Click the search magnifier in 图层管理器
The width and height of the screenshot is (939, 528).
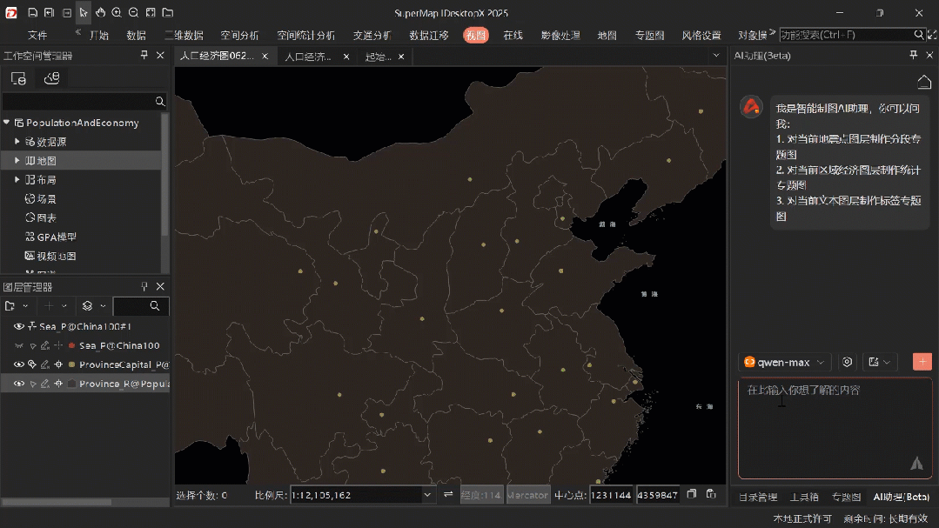[x=155, y=306]
